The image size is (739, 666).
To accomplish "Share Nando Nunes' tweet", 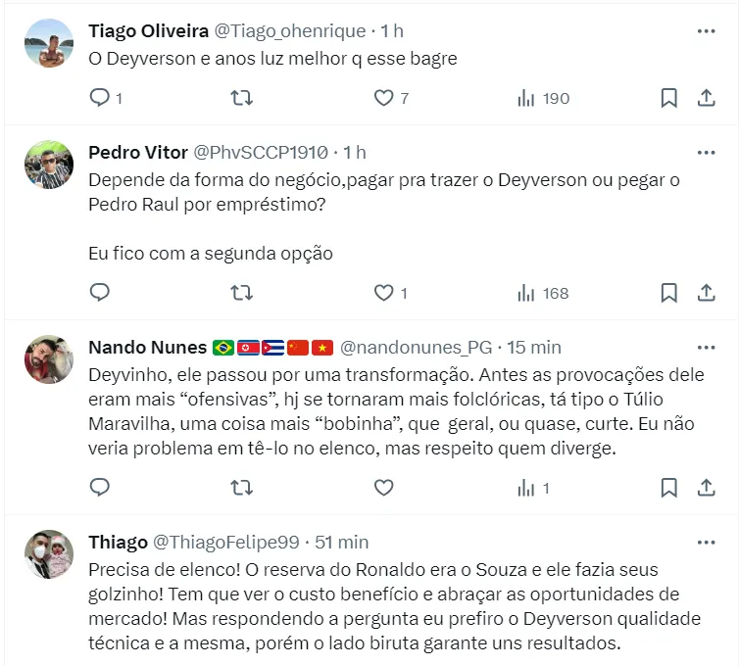I will click(705, 488).
